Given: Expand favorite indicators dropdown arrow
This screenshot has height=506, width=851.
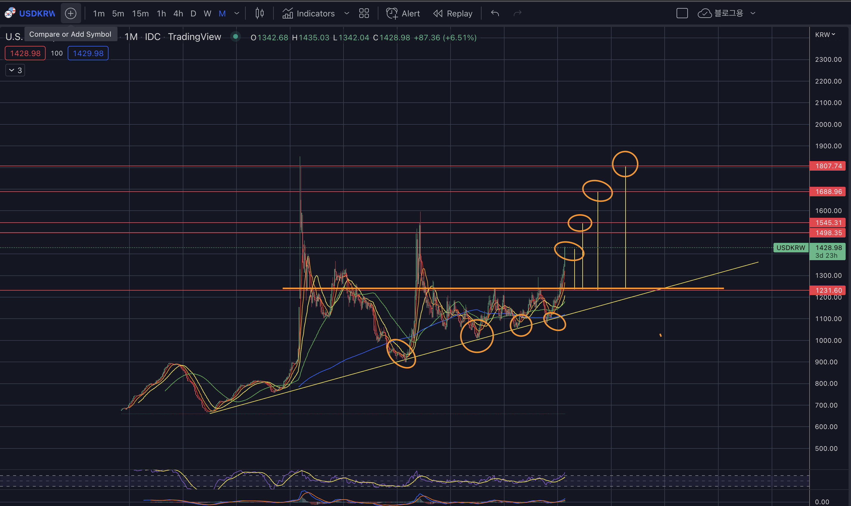Looking at the screenshot, I should click(x=346, y=13).
